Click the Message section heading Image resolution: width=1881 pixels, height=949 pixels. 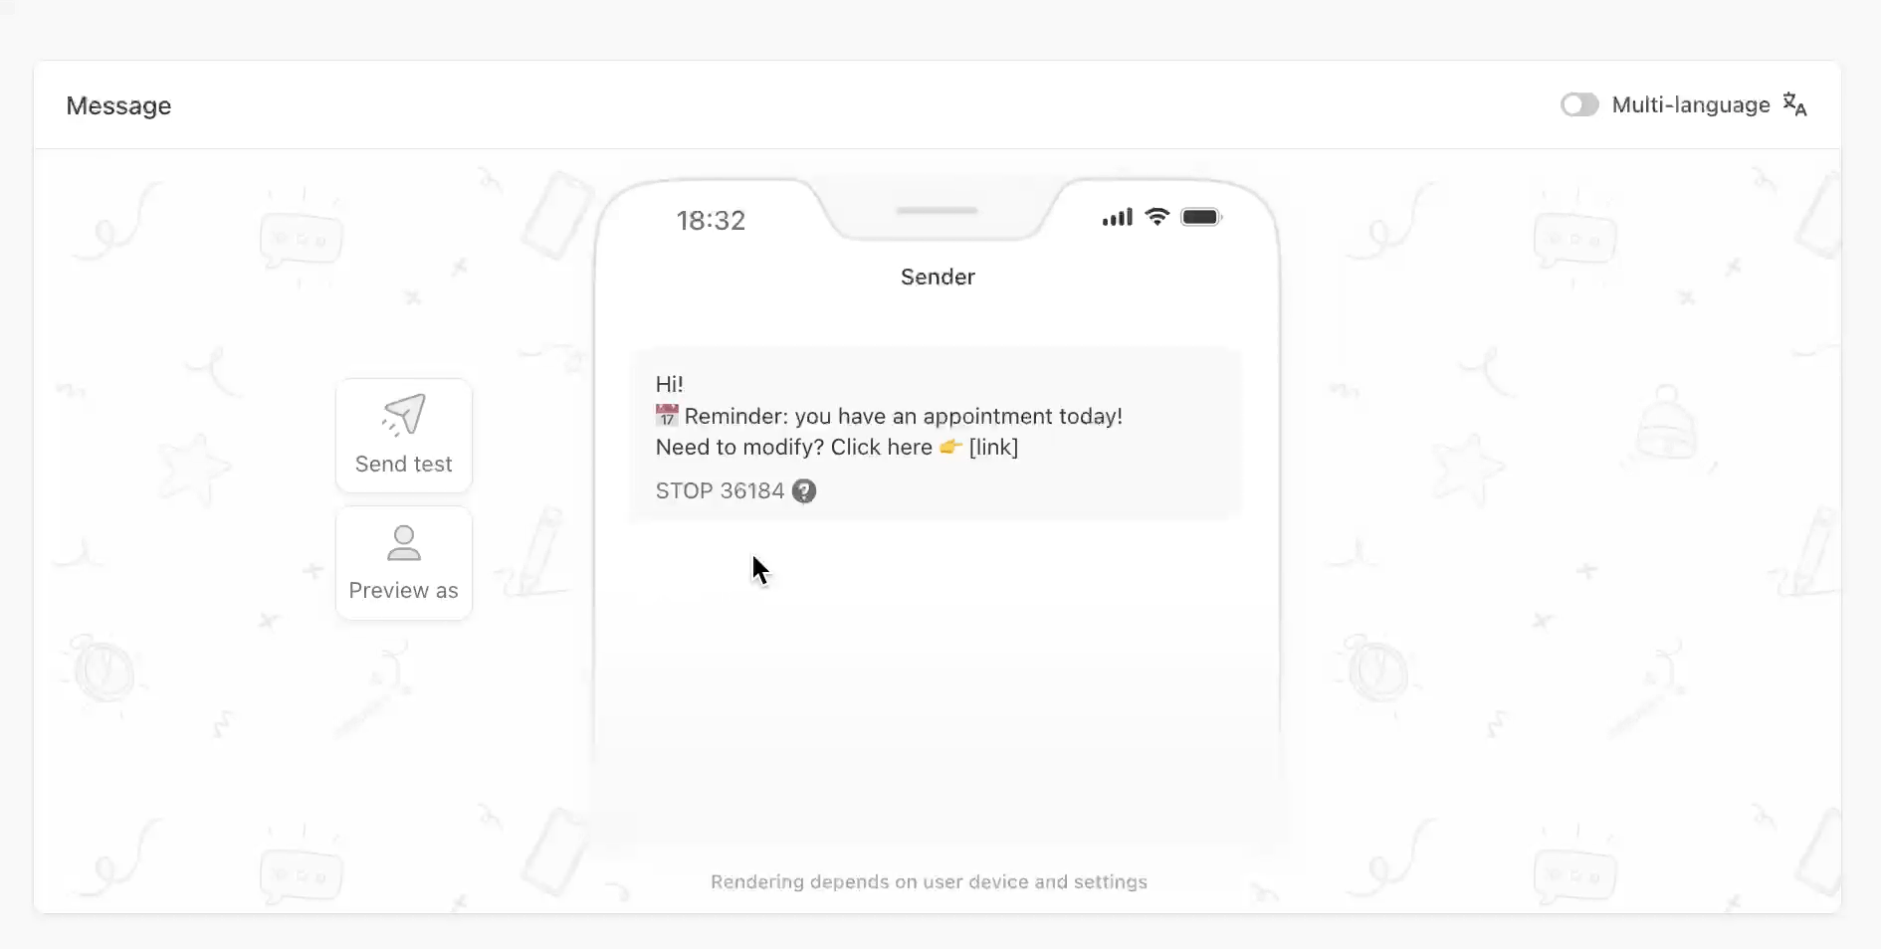click(118, 105)
